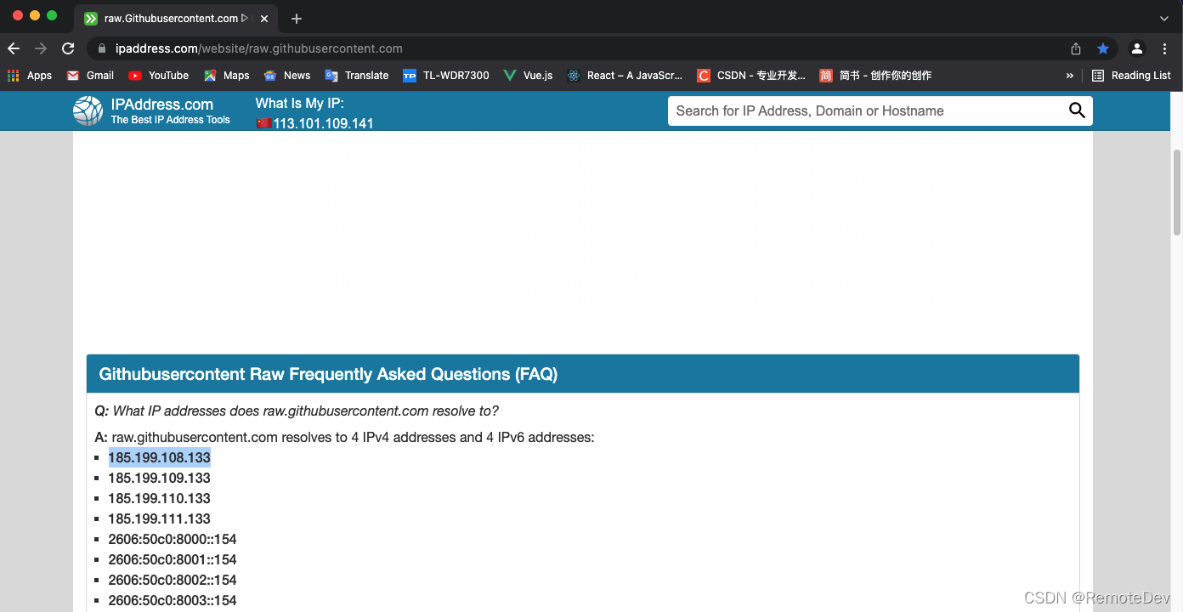Click the address bar URL
Screen dimensions: 1183x612
click(259, 48)
